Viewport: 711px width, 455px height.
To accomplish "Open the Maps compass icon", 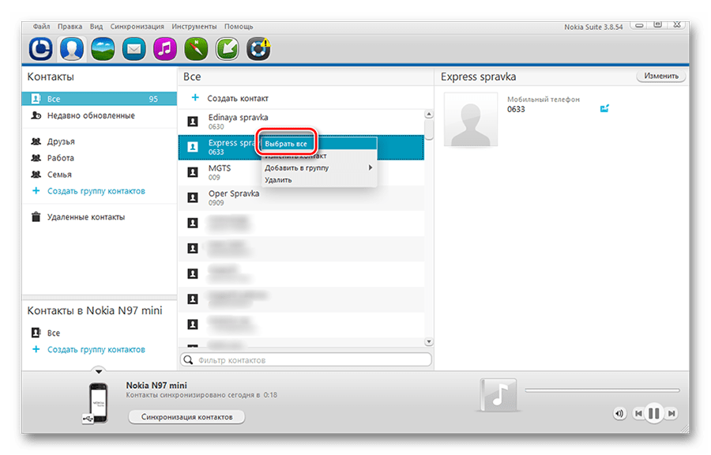I will point(196,48).
